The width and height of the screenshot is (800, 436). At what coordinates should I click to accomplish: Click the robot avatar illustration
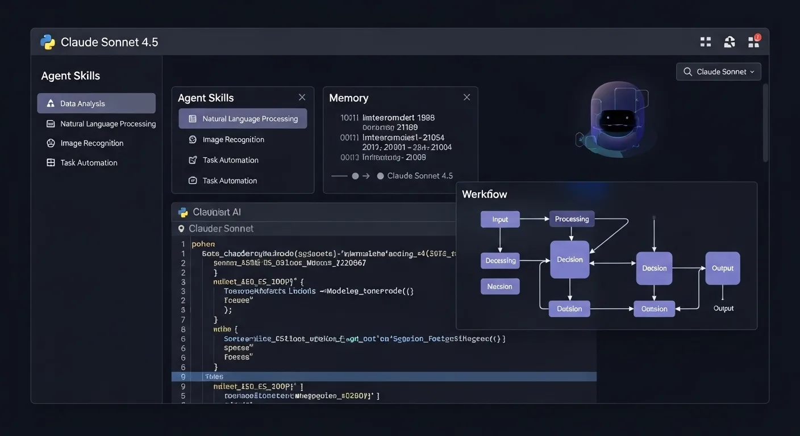[616, 119]
